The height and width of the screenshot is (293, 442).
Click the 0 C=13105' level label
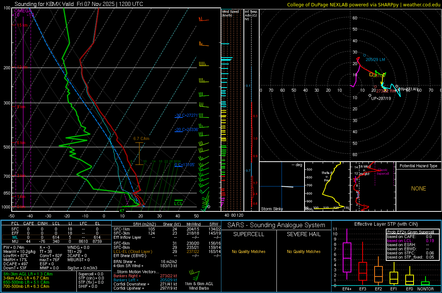pyautogui.click(x=184, y=165)
